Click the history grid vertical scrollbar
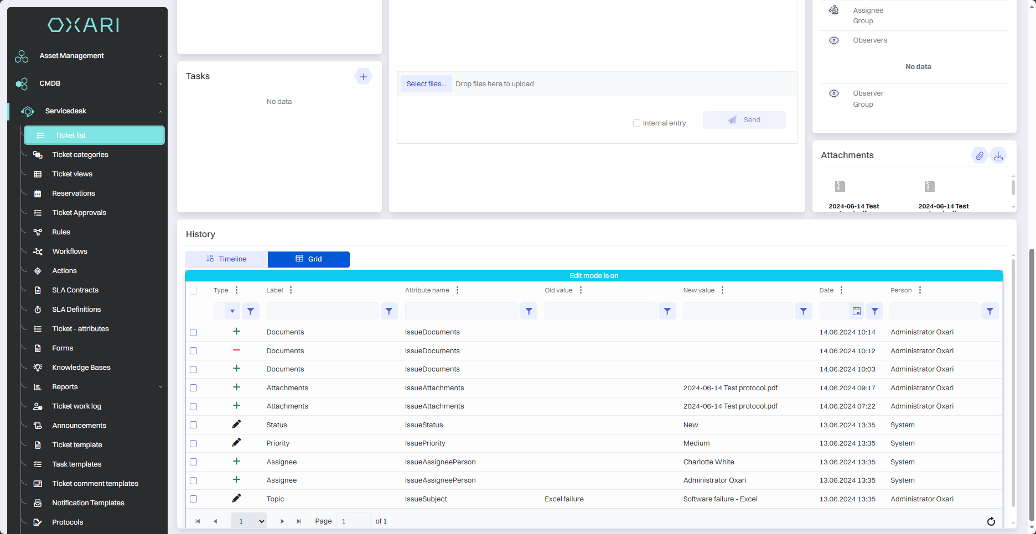 1013,387
